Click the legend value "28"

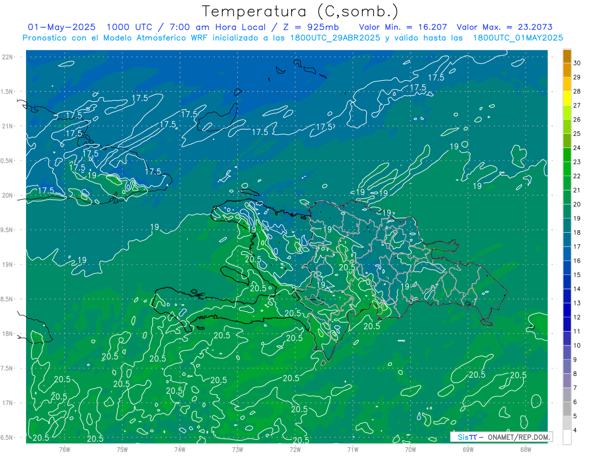tap(577, 91)
